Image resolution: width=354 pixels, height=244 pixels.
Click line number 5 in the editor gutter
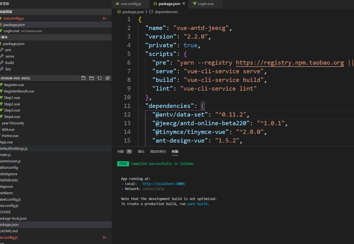click(129, 54)
